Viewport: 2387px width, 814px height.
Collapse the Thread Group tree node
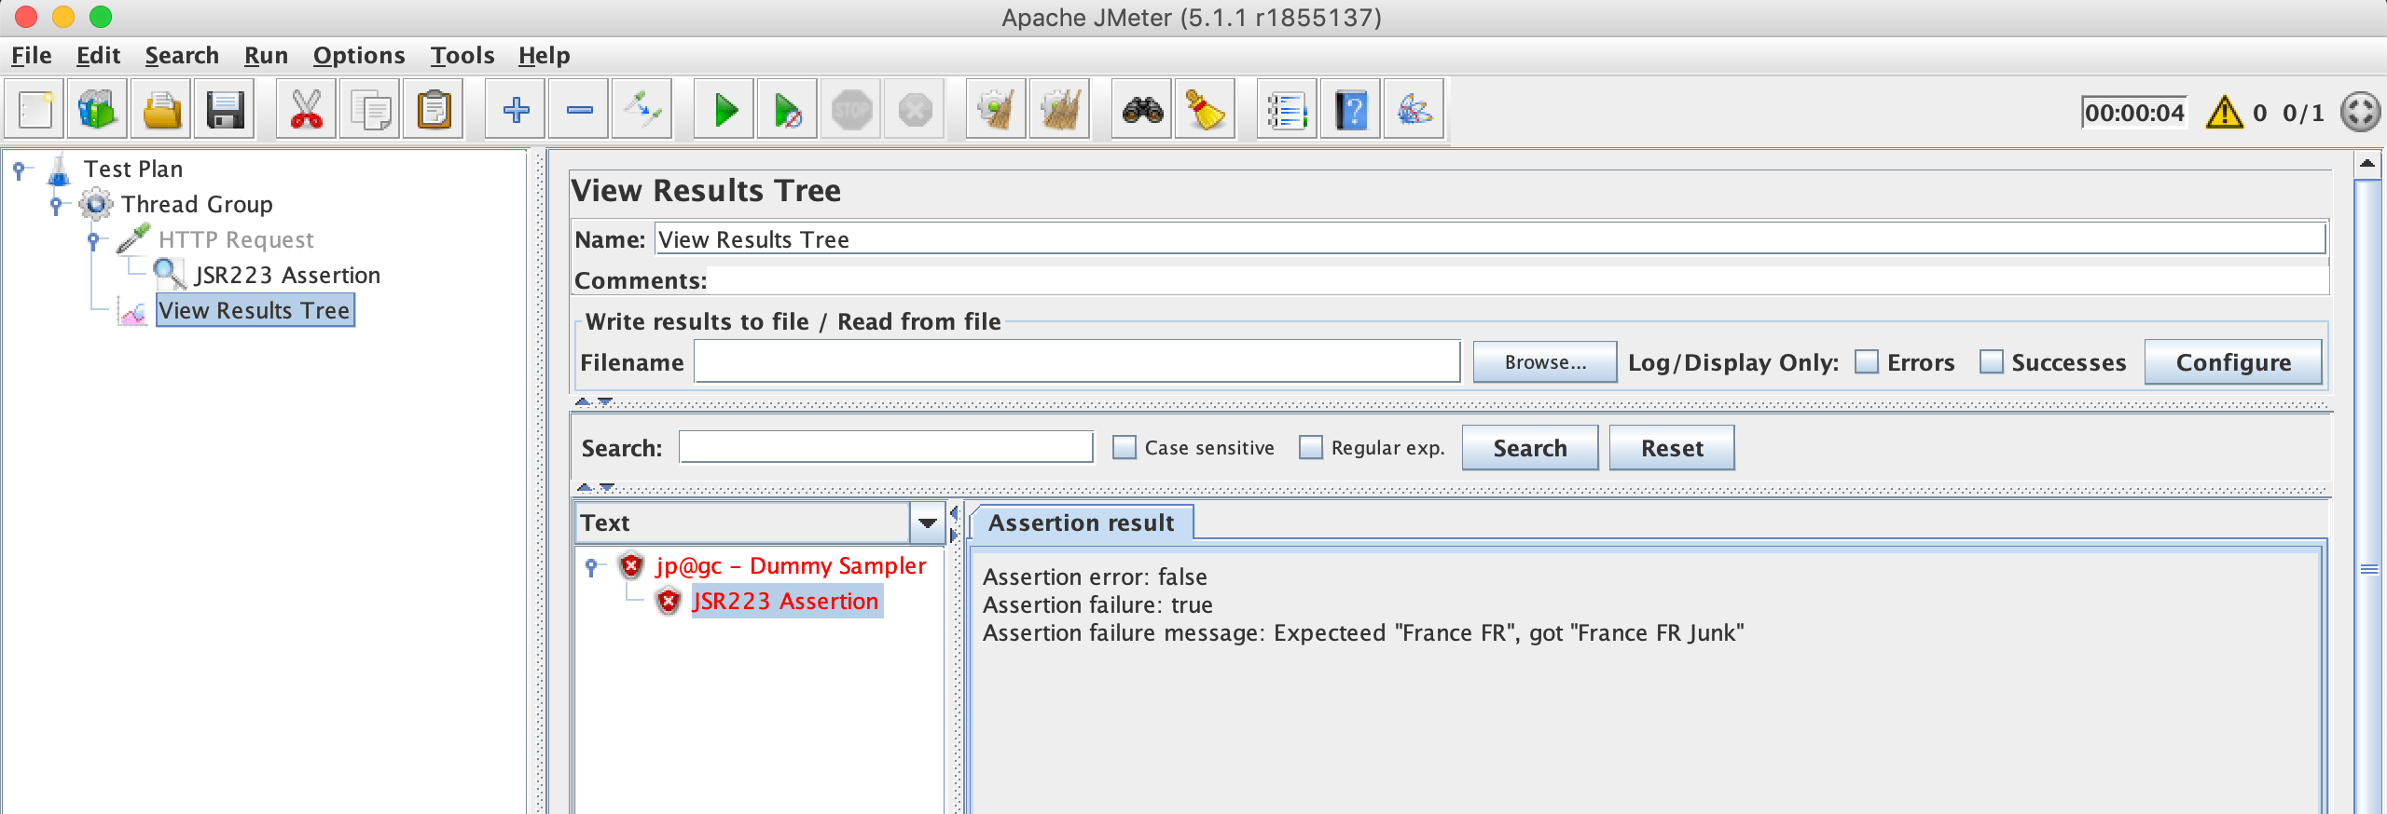click(x=56, y=204)
